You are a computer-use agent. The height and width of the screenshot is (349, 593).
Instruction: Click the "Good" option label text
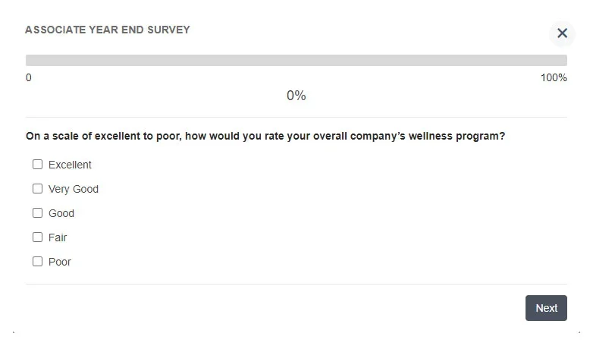tap(61, 213)
